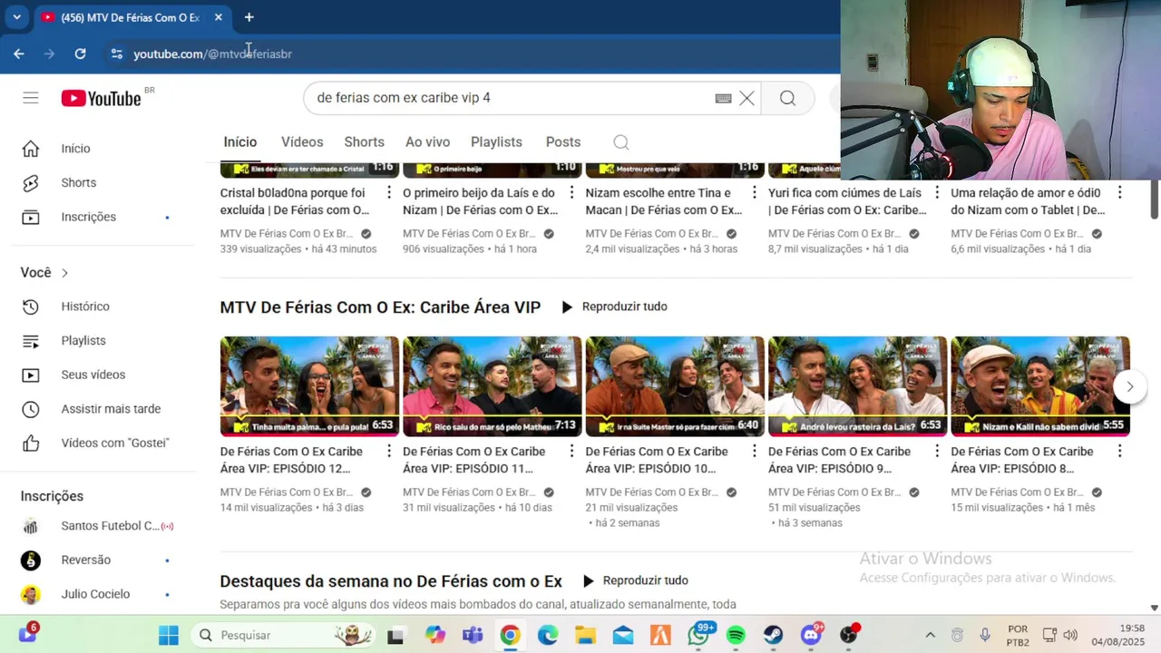Switch to the Vídeos tab
The width and height of the screenshot is (1161, 653).
click(302, 142)
